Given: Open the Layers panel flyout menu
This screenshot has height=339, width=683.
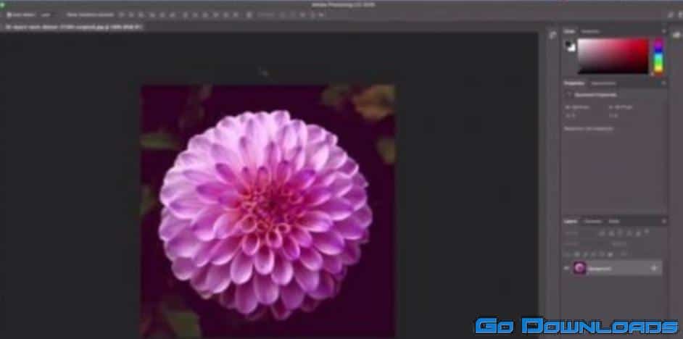Looking at the screenshot, I should tap(663, 221).
